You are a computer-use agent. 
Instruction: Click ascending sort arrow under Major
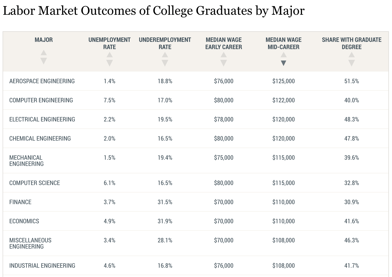[44, 53]
